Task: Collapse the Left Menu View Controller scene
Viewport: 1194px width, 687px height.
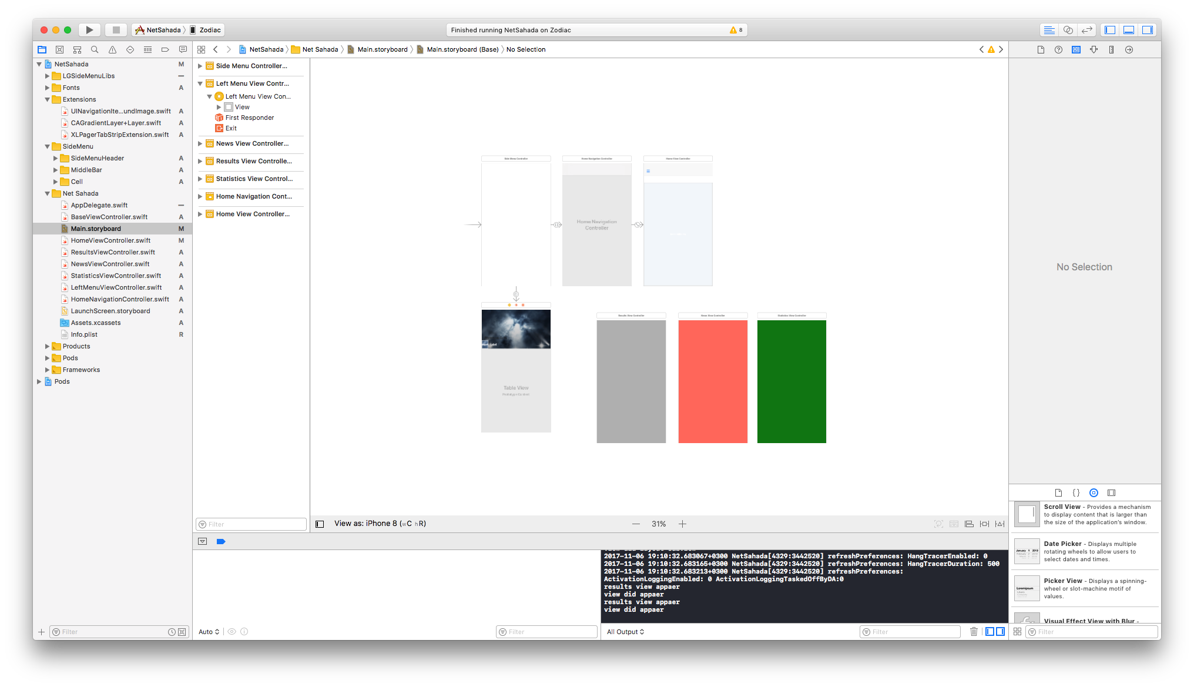Action: click(200, 83)
